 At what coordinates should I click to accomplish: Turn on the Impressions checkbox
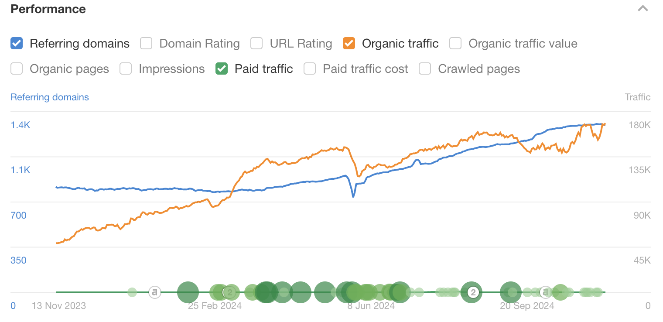pyautogui.click(x=126, y=69)
